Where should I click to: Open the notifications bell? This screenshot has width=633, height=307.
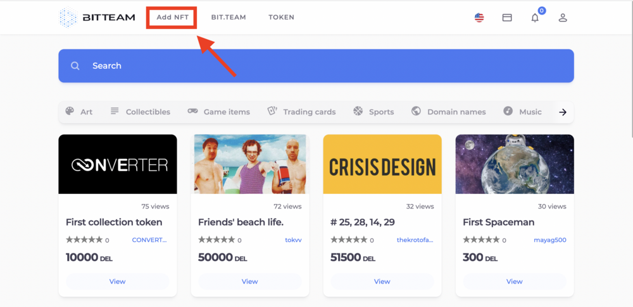coord(535,18)
